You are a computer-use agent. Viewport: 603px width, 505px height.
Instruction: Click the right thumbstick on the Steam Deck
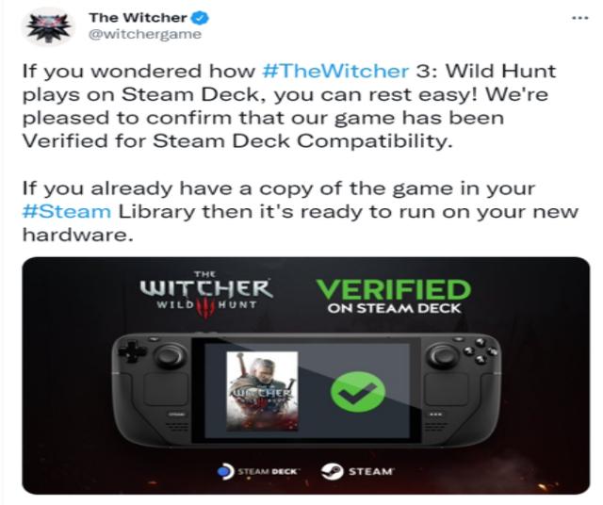tap(443, 355)
